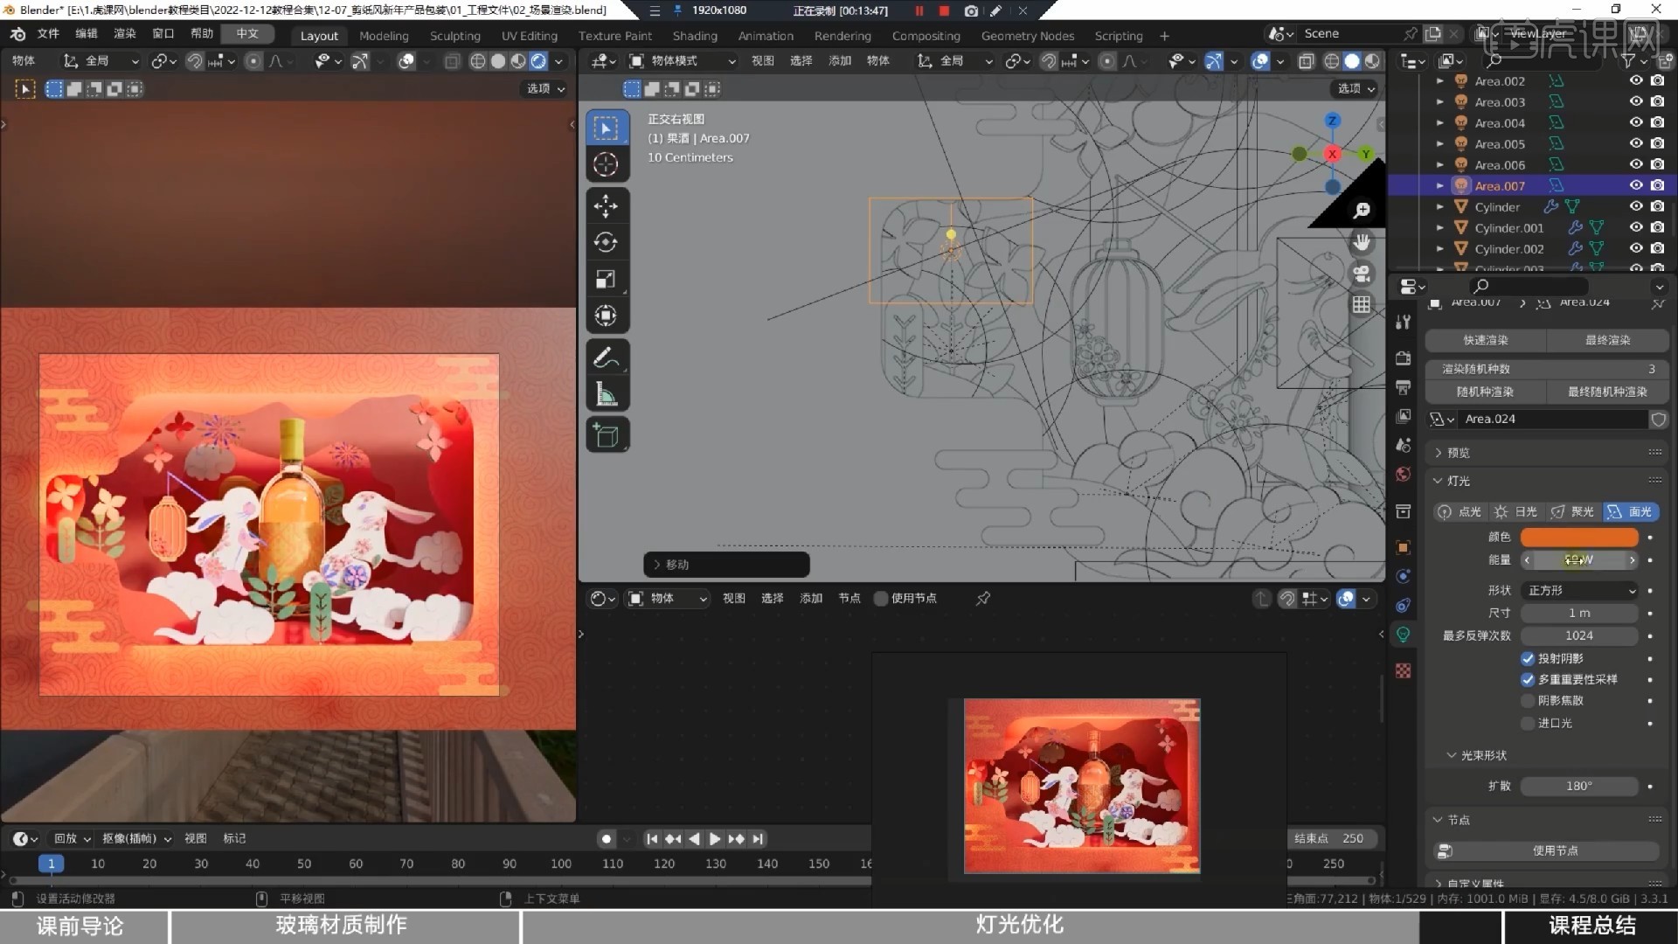Open the View Layer properties tab
This screenshot has width=1678, height=944.
[1404, 416]
